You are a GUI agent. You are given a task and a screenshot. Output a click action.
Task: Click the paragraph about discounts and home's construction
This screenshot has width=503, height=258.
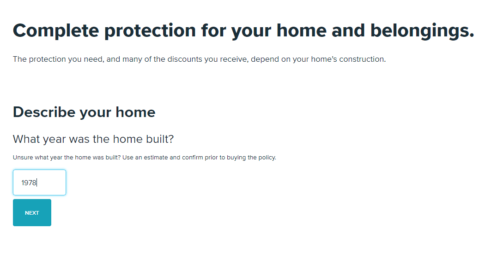pyautogui.click(x=199, y=59)
